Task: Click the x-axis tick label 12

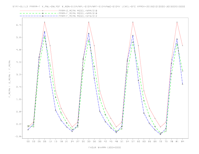Action: click(50, 141)
